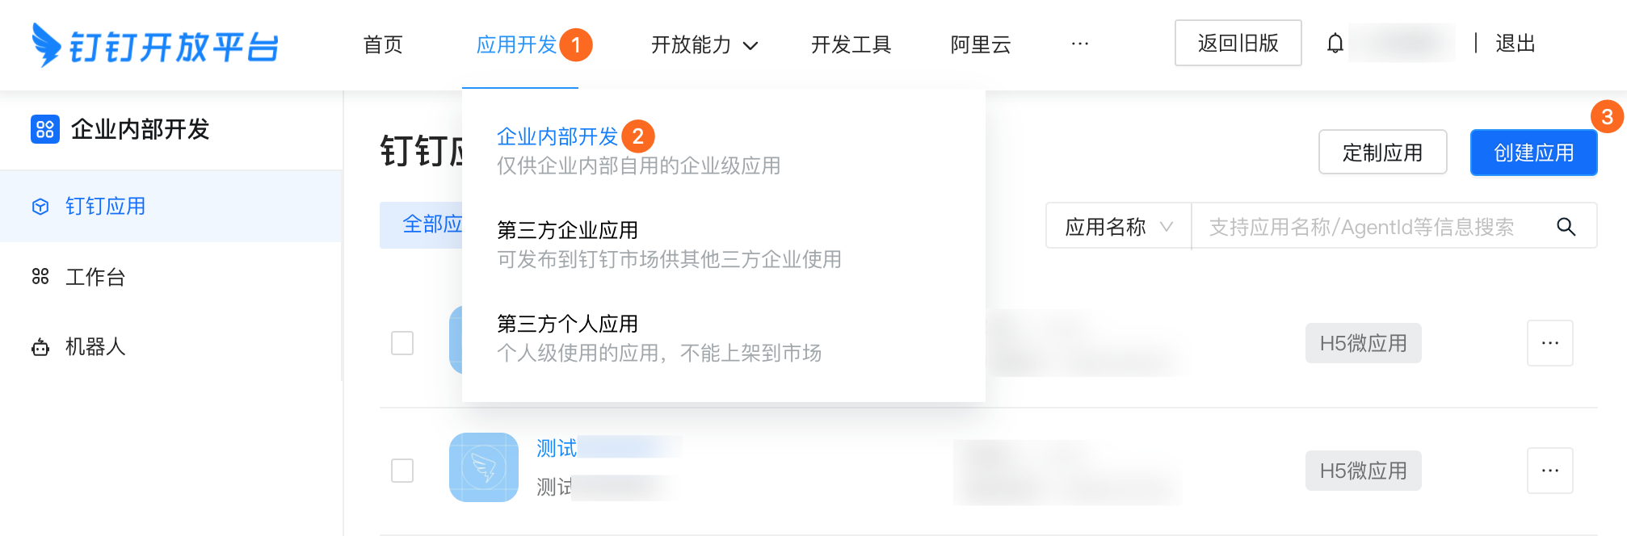This screenshot has height=536, width=1627.
Task: Open the more options menu for the first app row
Action: [x=1549, y=343]
